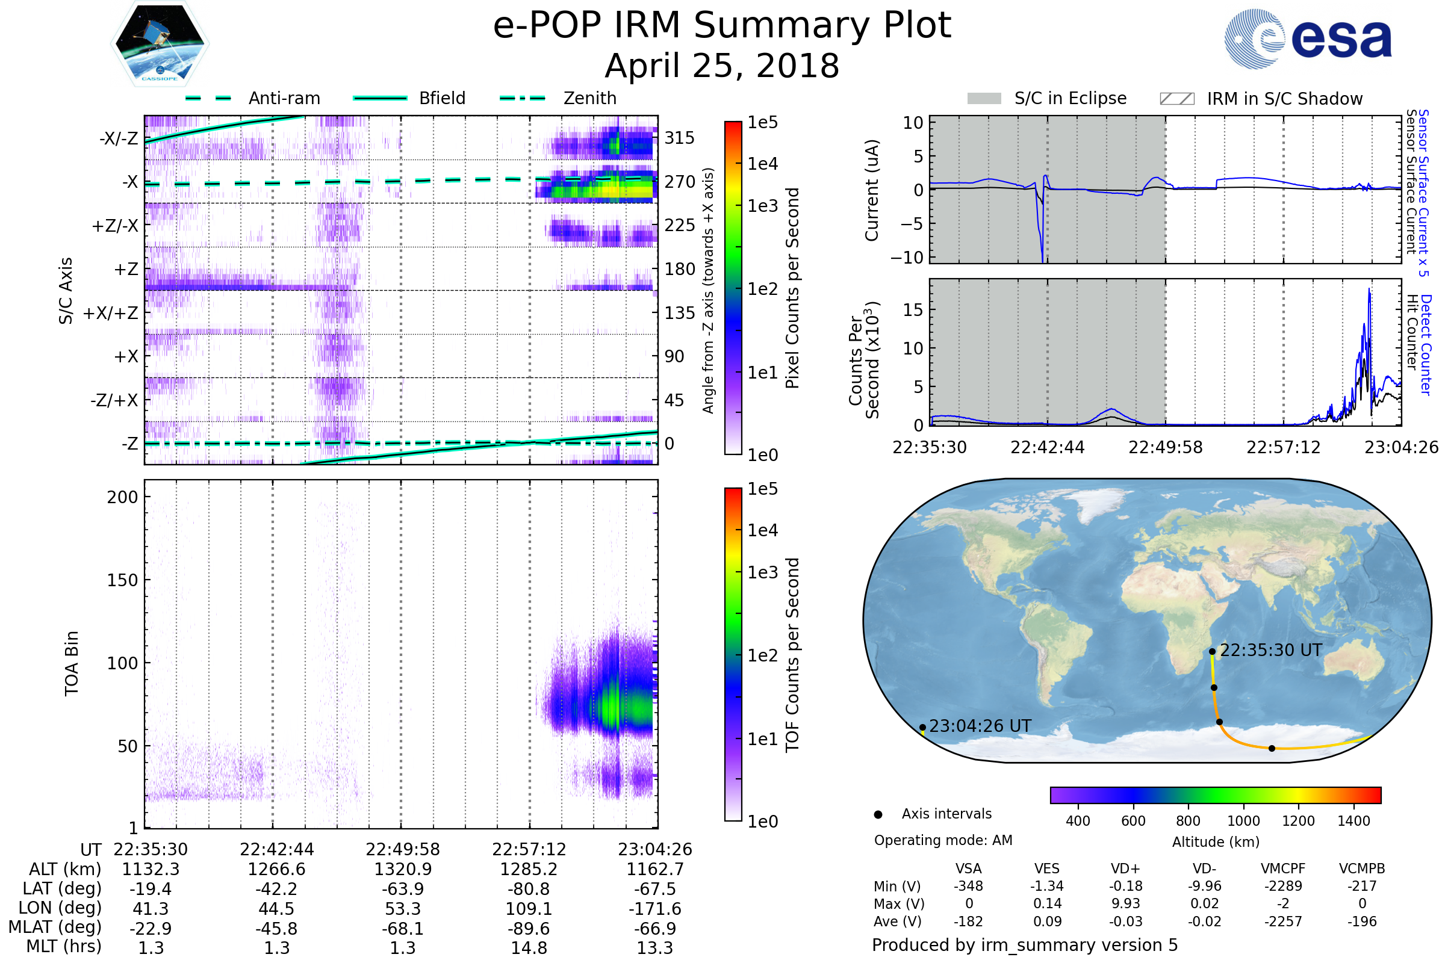
Task: Click the Altitude (km) colorbar
Action: coord(1216,795)
